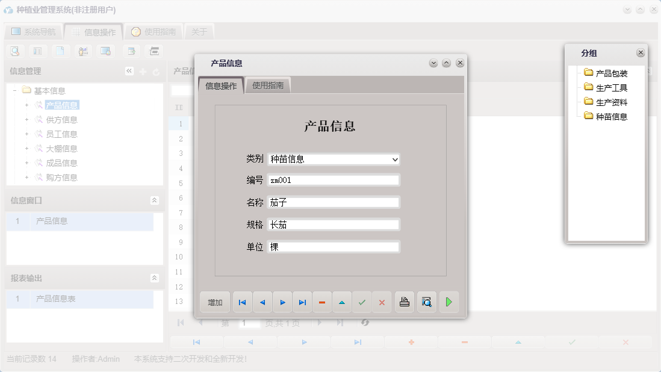Select the screen view icon on the toolbar
661x372 pixels.
pyautogui.click(x=105, y=51)
